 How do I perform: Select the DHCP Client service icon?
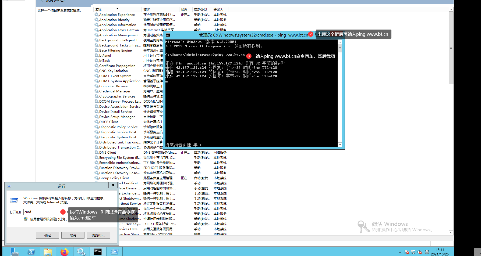click(96, 122)
